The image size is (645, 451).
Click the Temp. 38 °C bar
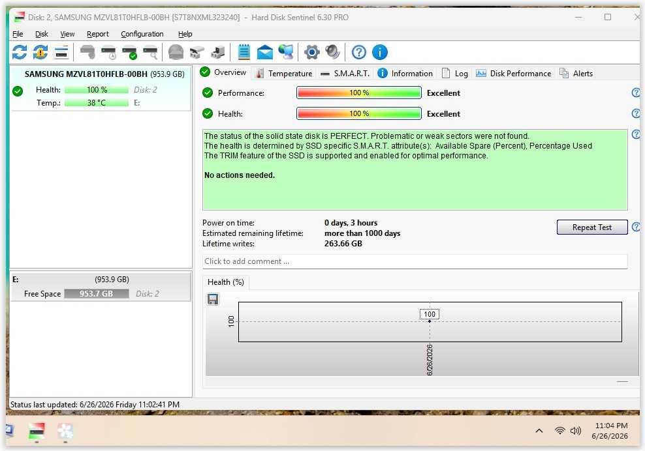(97, 103)
